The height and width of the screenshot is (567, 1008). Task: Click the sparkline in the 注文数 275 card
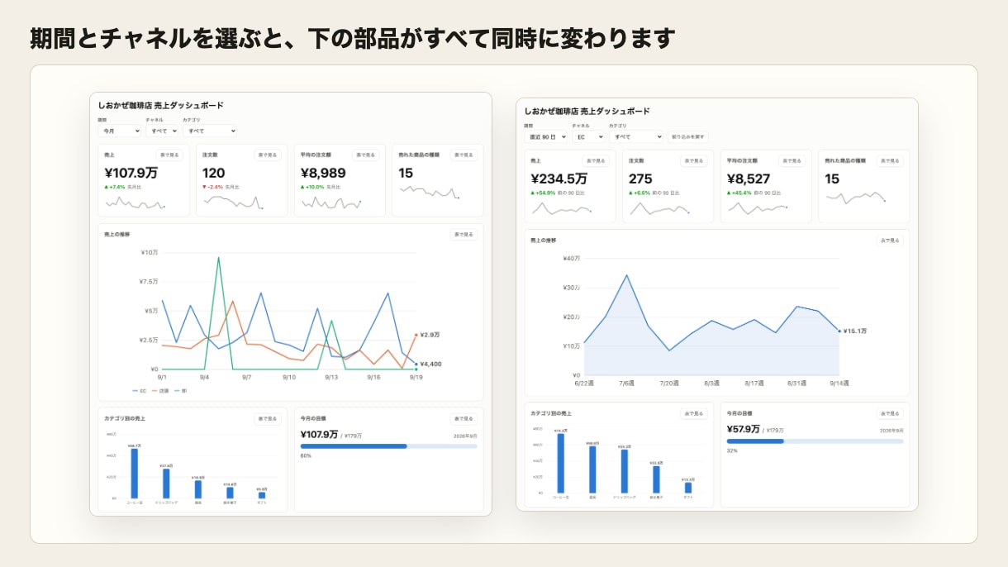coord(659,208)
